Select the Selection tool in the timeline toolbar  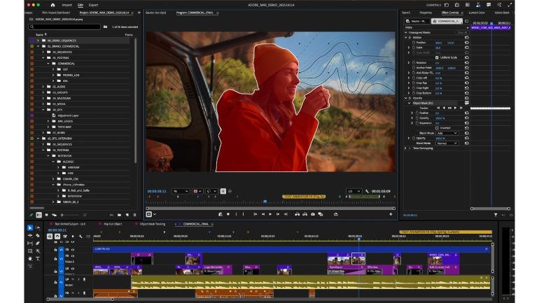tap(29, 228)
